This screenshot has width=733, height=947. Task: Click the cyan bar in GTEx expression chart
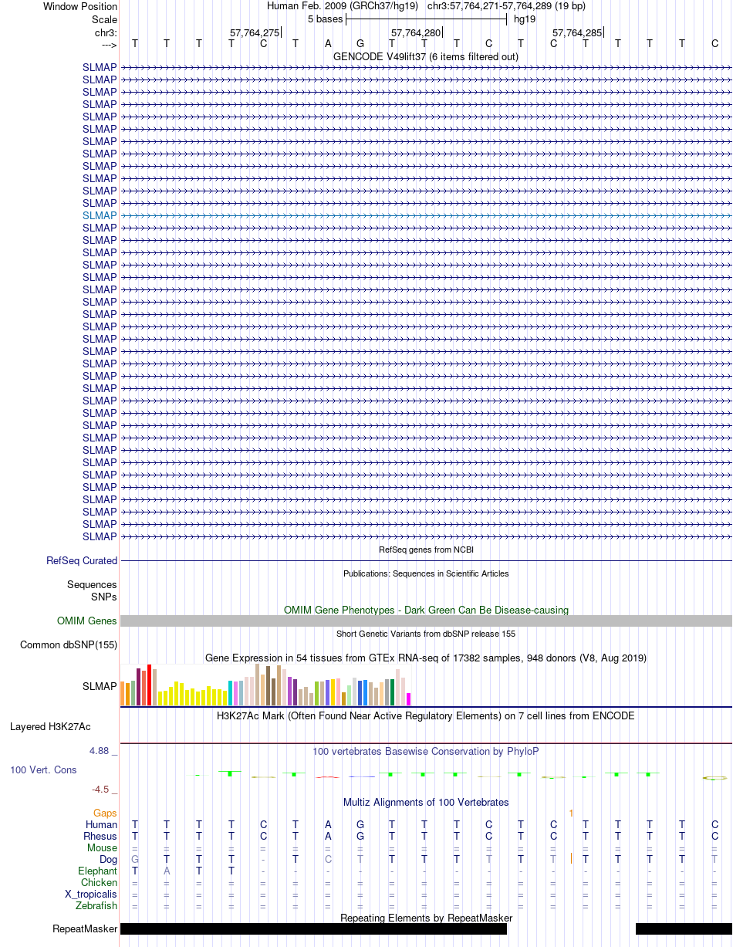click(x=231, y=693)
